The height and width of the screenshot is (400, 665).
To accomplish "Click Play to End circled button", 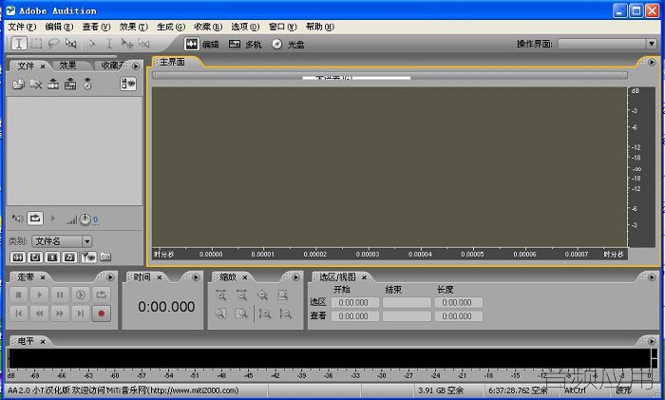I will point(81,295).
